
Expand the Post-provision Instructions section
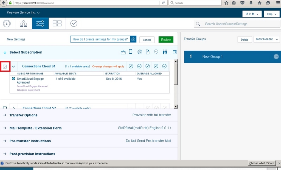[5, 154]
